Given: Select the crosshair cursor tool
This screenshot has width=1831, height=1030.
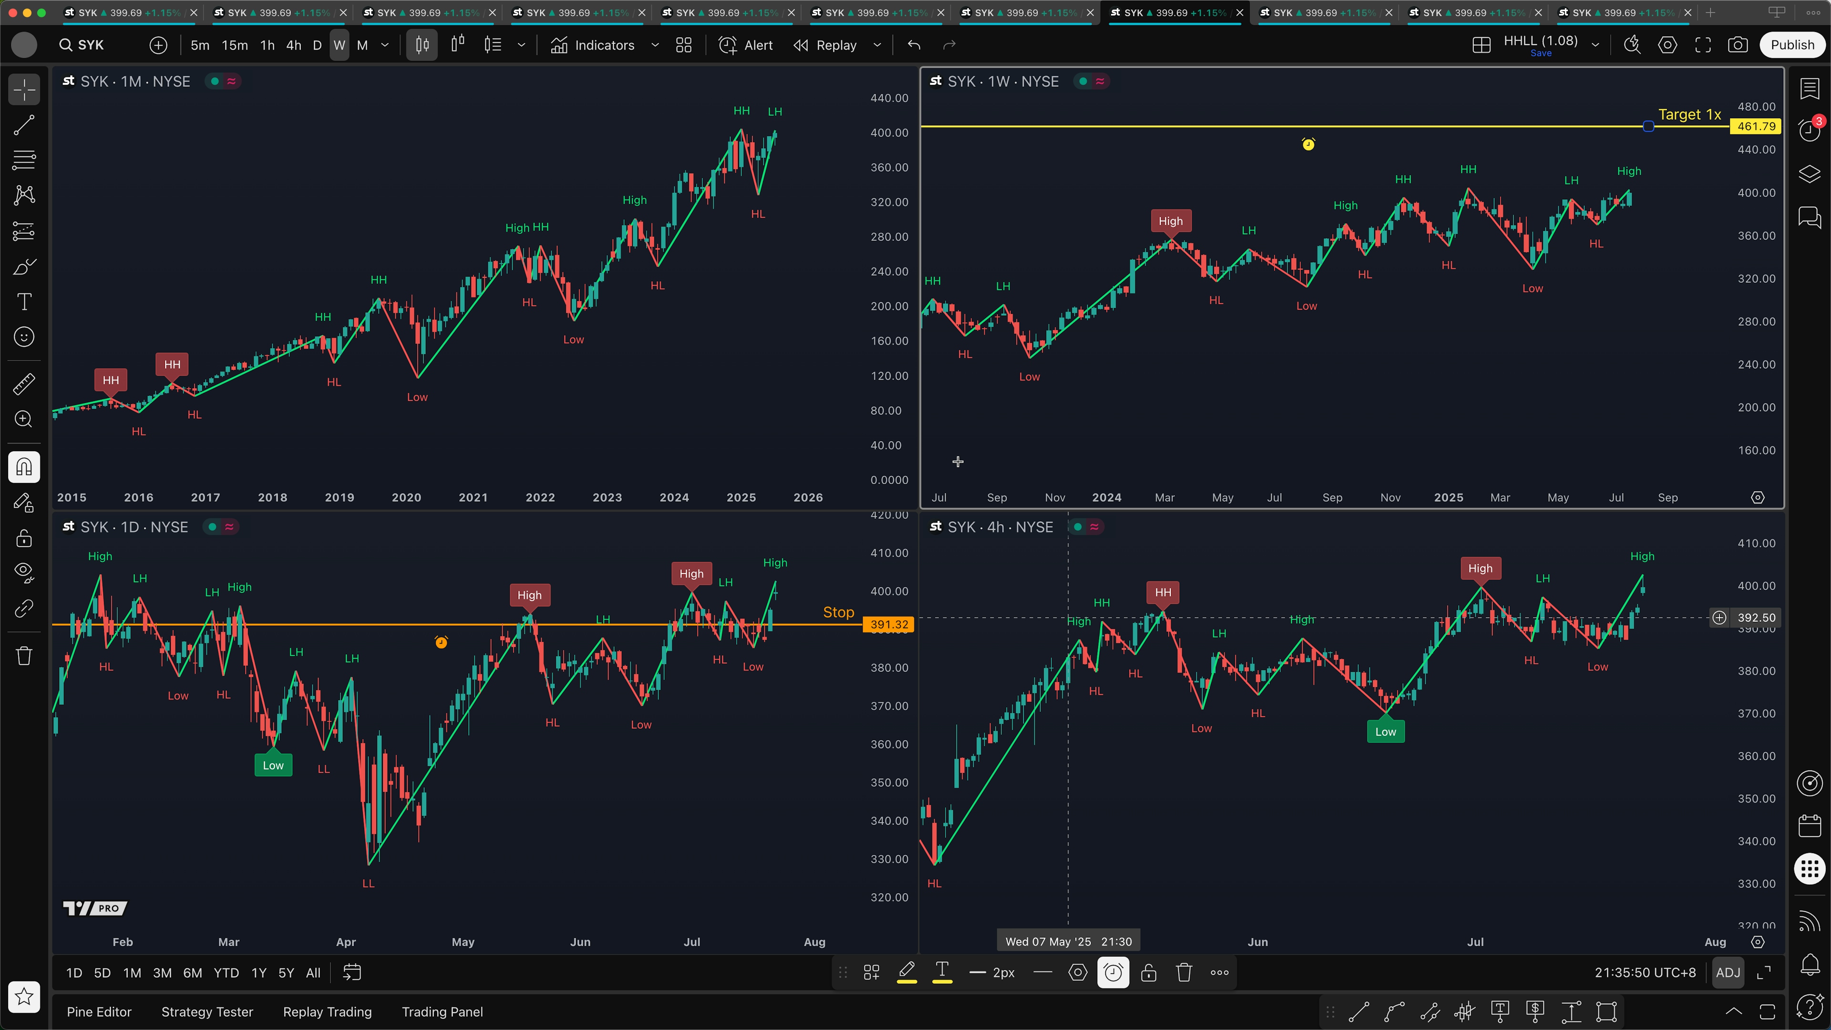Looking at the screenshot, I should point(24,90).
